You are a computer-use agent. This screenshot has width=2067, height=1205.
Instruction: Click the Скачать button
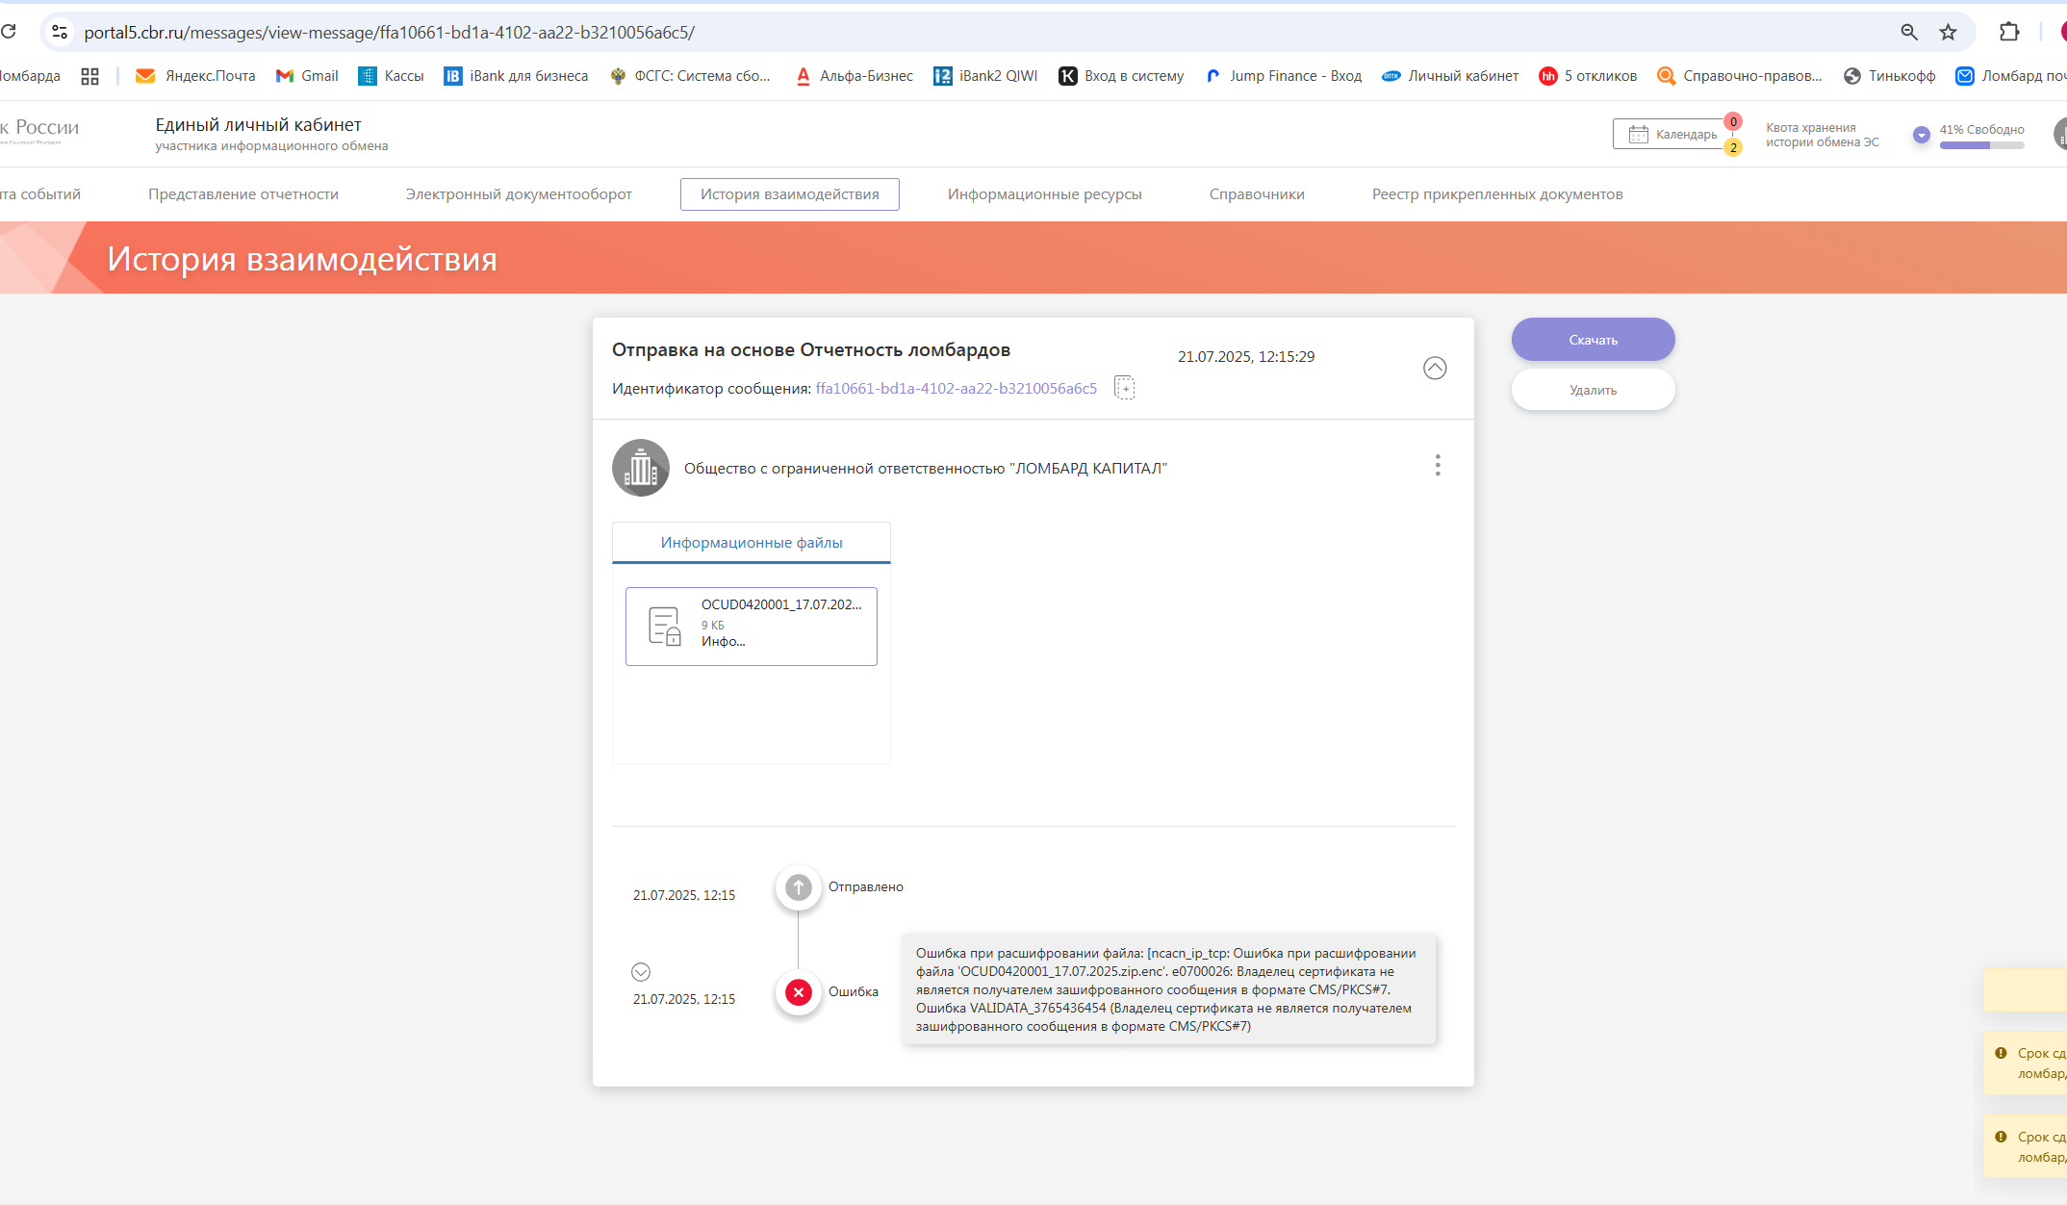(1594, 340)
